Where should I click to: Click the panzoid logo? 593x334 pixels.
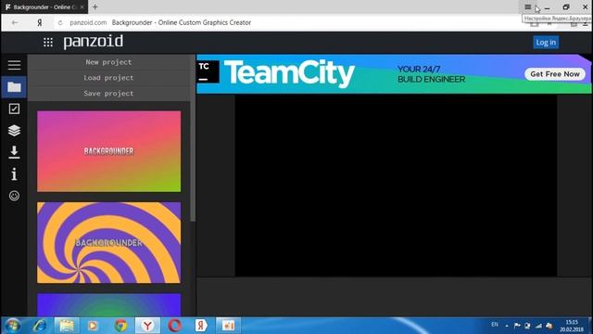point(93,42)
